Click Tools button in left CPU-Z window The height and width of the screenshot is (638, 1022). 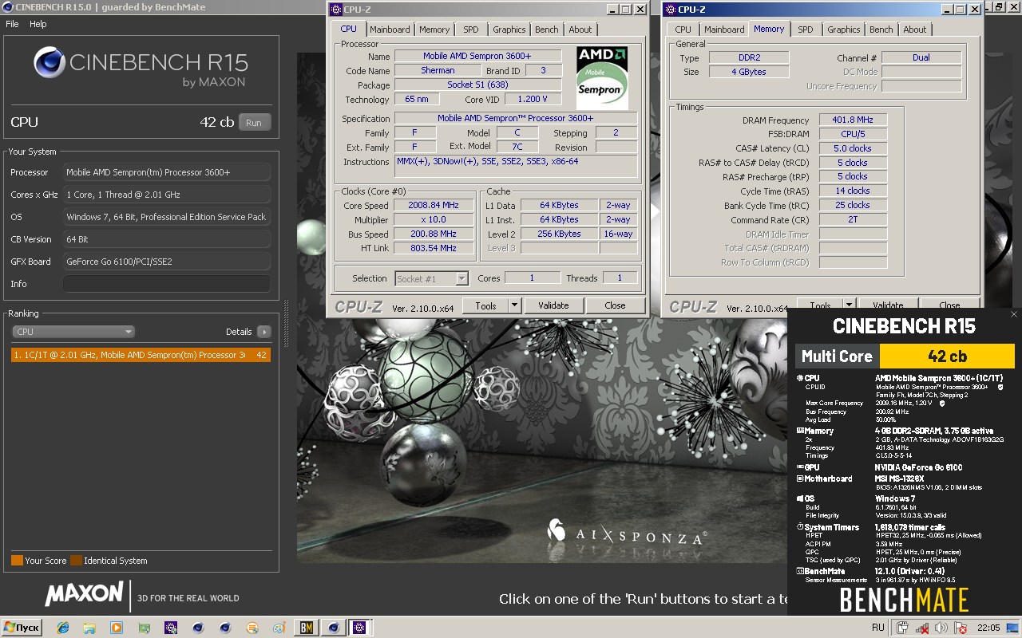[x=485, y=305]
